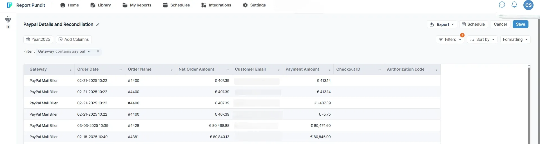The image size is (540, 144).
Task: Open the Integrations page
Action: (216, 5)
